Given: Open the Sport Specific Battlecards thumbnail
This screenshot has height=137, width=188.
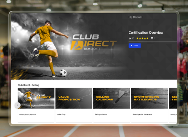Looking at the screenshot, I should (x=149, y=98).
